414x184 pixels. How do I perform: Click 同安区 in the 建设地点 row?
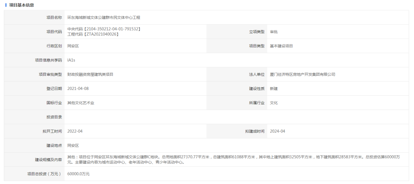[x=73, y=145]
